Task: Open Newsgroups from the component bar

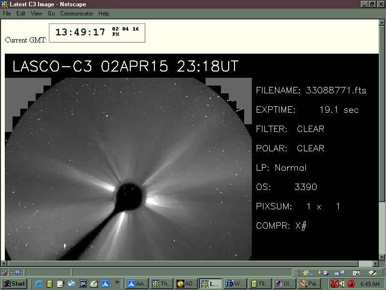Action: 340,273
